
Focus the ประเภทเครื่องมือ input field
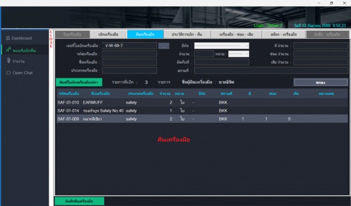129,71
